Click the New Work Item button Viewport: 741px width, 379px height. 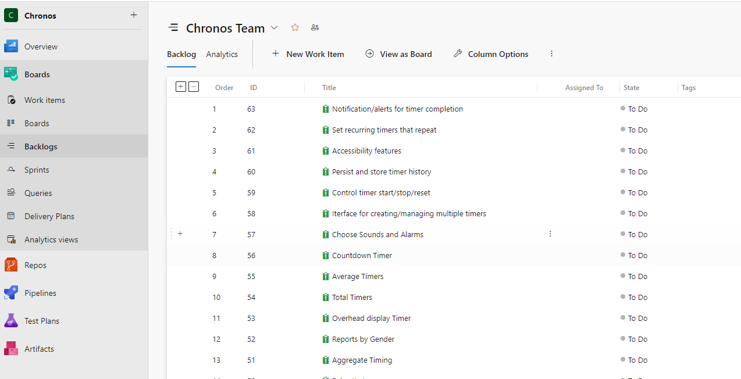coord(308,54)
